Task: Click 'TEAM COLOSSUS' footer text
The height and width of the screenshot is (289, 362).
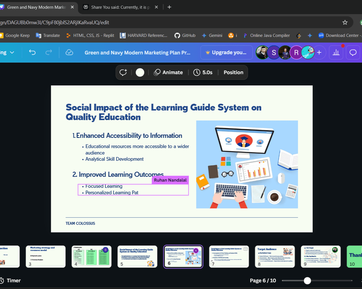Action: [x=80, y=223]
